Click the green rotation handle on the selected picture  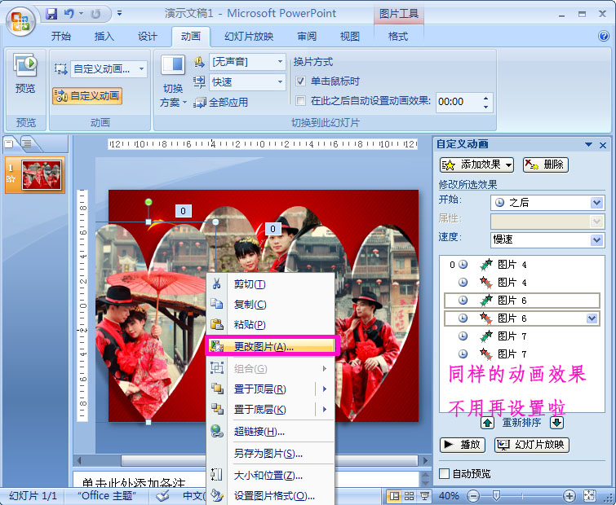tap(148, 202)
